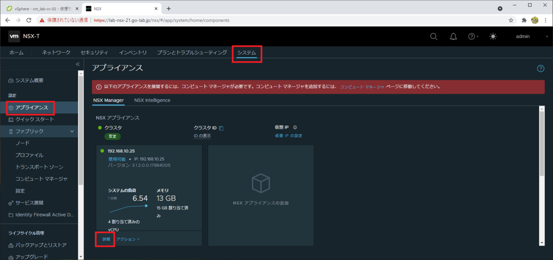Click NSX アプライアンスの追加 card
The height and width of the screenshot is (260, 553).
pyautogui.click(x=261, y=195)
